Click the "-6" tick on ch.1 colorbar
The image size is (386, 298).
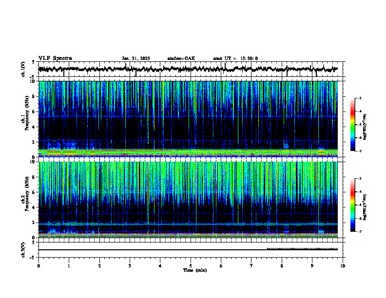click(360, 138)
